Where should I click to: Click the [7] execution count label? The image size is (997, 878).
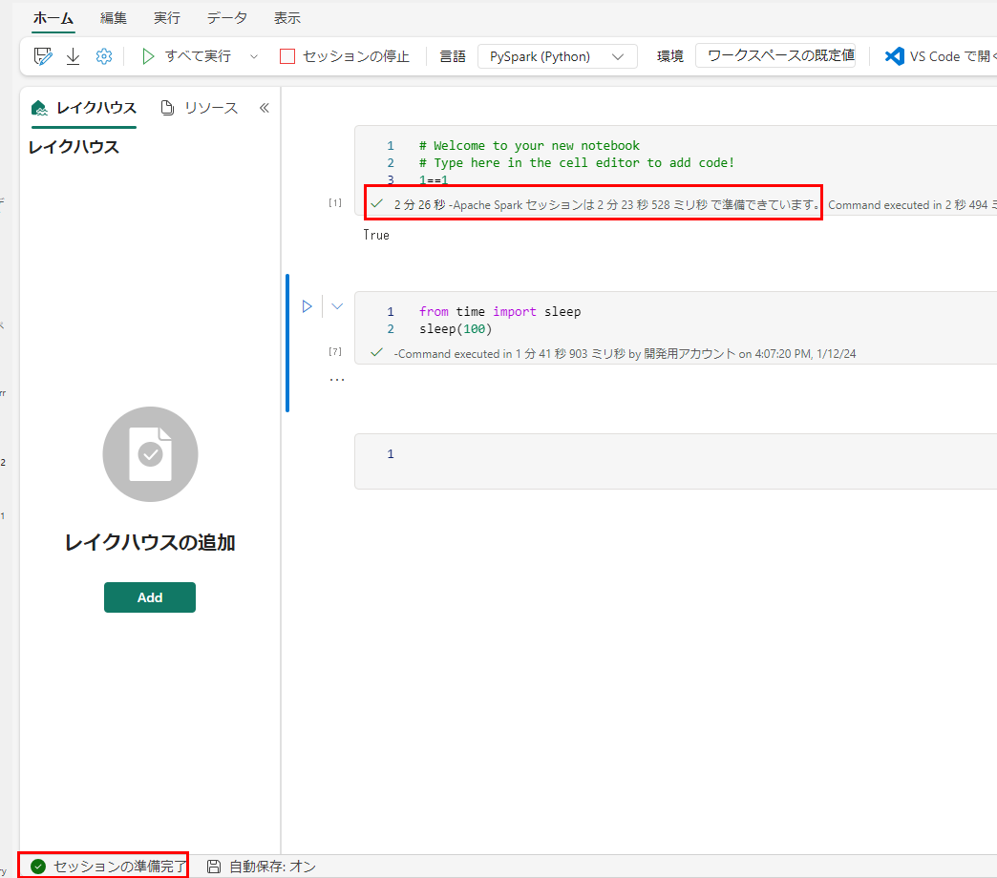(x=335, y=351)
